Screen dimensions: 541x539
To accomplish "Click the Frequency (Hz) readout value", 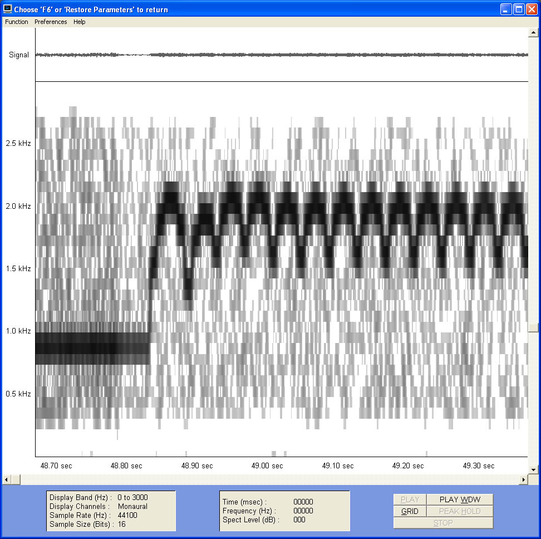I will tap(303, 511).
